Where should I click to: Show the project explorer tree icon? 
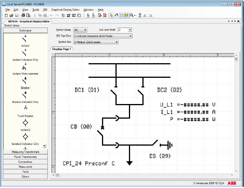coord(64,15)
